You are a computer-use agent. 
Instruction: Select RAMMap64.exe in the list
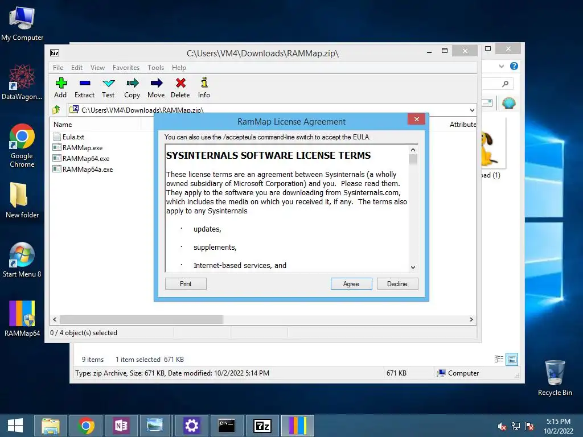(x=81, y=158)
